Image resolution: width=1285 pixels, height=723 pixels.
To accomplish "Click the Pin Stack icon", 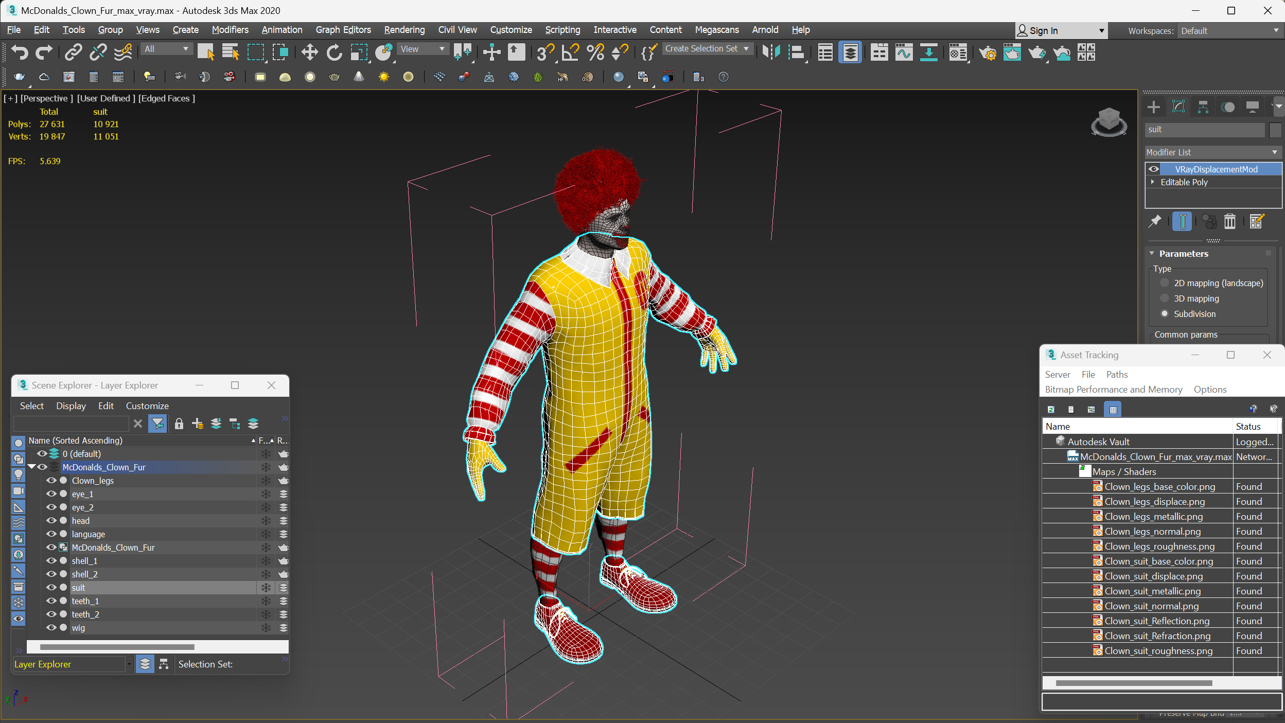I will tap(1155, 221).
